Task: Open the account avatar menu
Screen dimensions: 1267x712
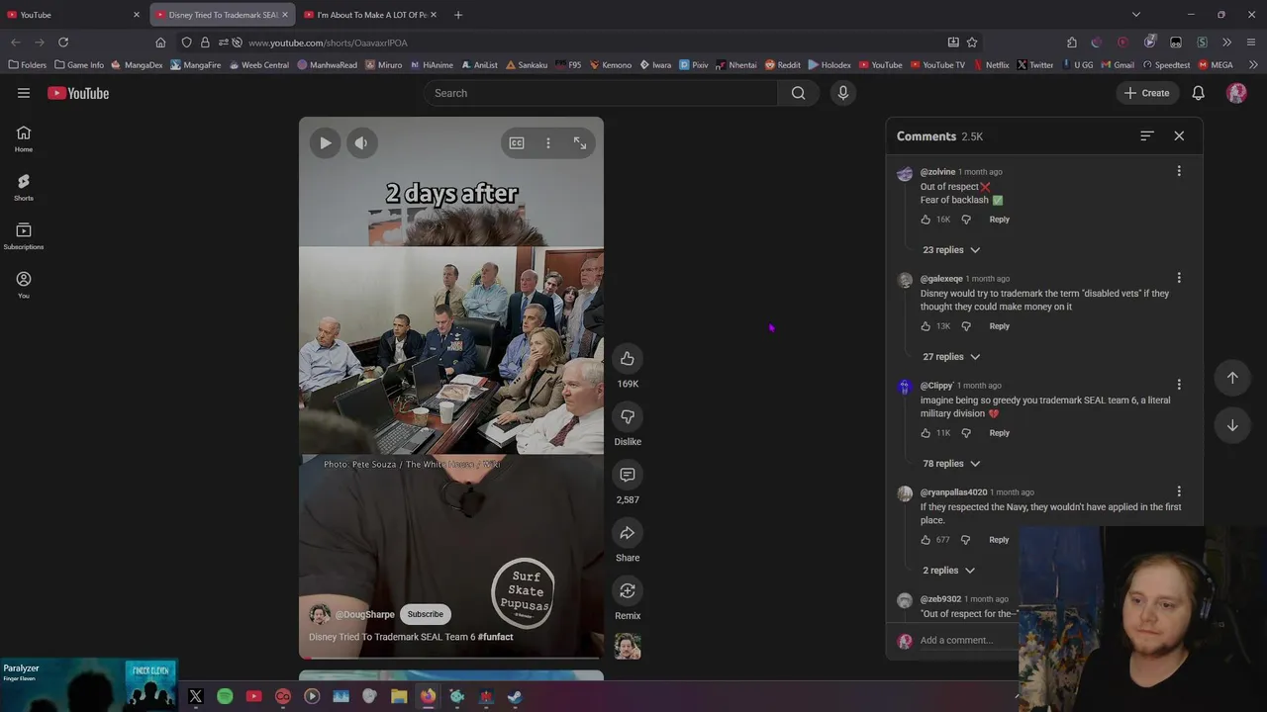Action: click(1236, 93)
